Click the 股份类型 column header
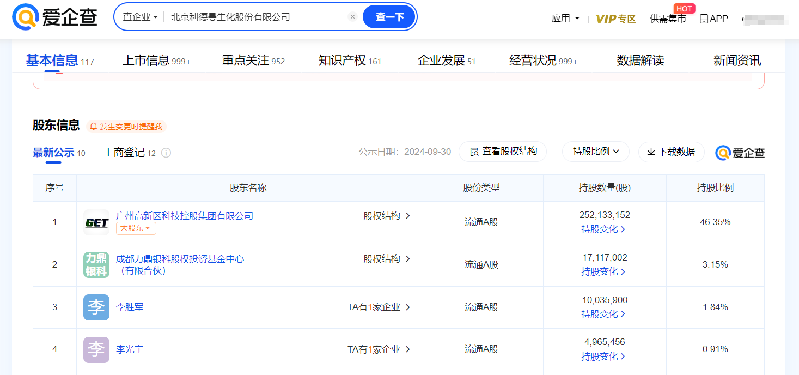 pos(481,188)
